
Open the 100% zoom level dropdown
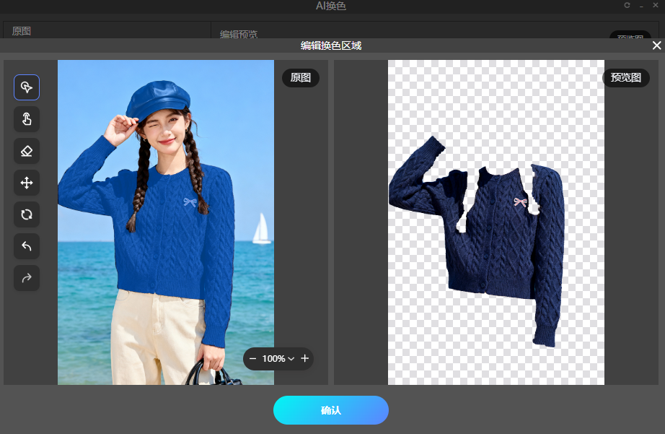[x=278, y=359]
